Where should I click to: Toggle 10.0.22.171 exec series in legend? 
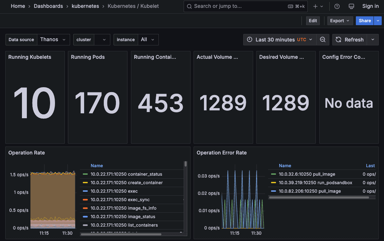[x=114, y=191]
